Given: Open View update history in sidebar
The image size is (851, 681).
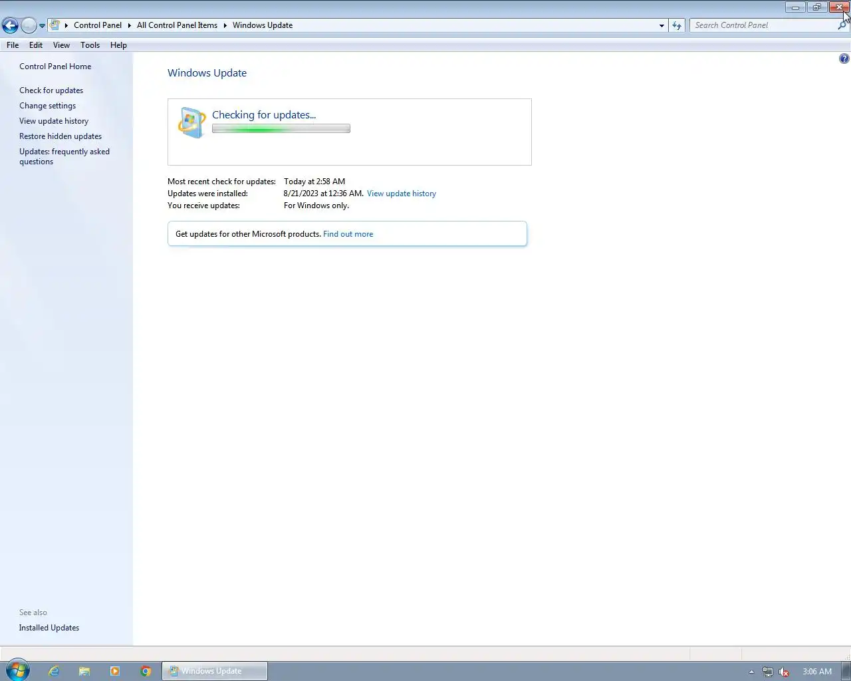Looking at the screenshot, I should tap(54, 121).
